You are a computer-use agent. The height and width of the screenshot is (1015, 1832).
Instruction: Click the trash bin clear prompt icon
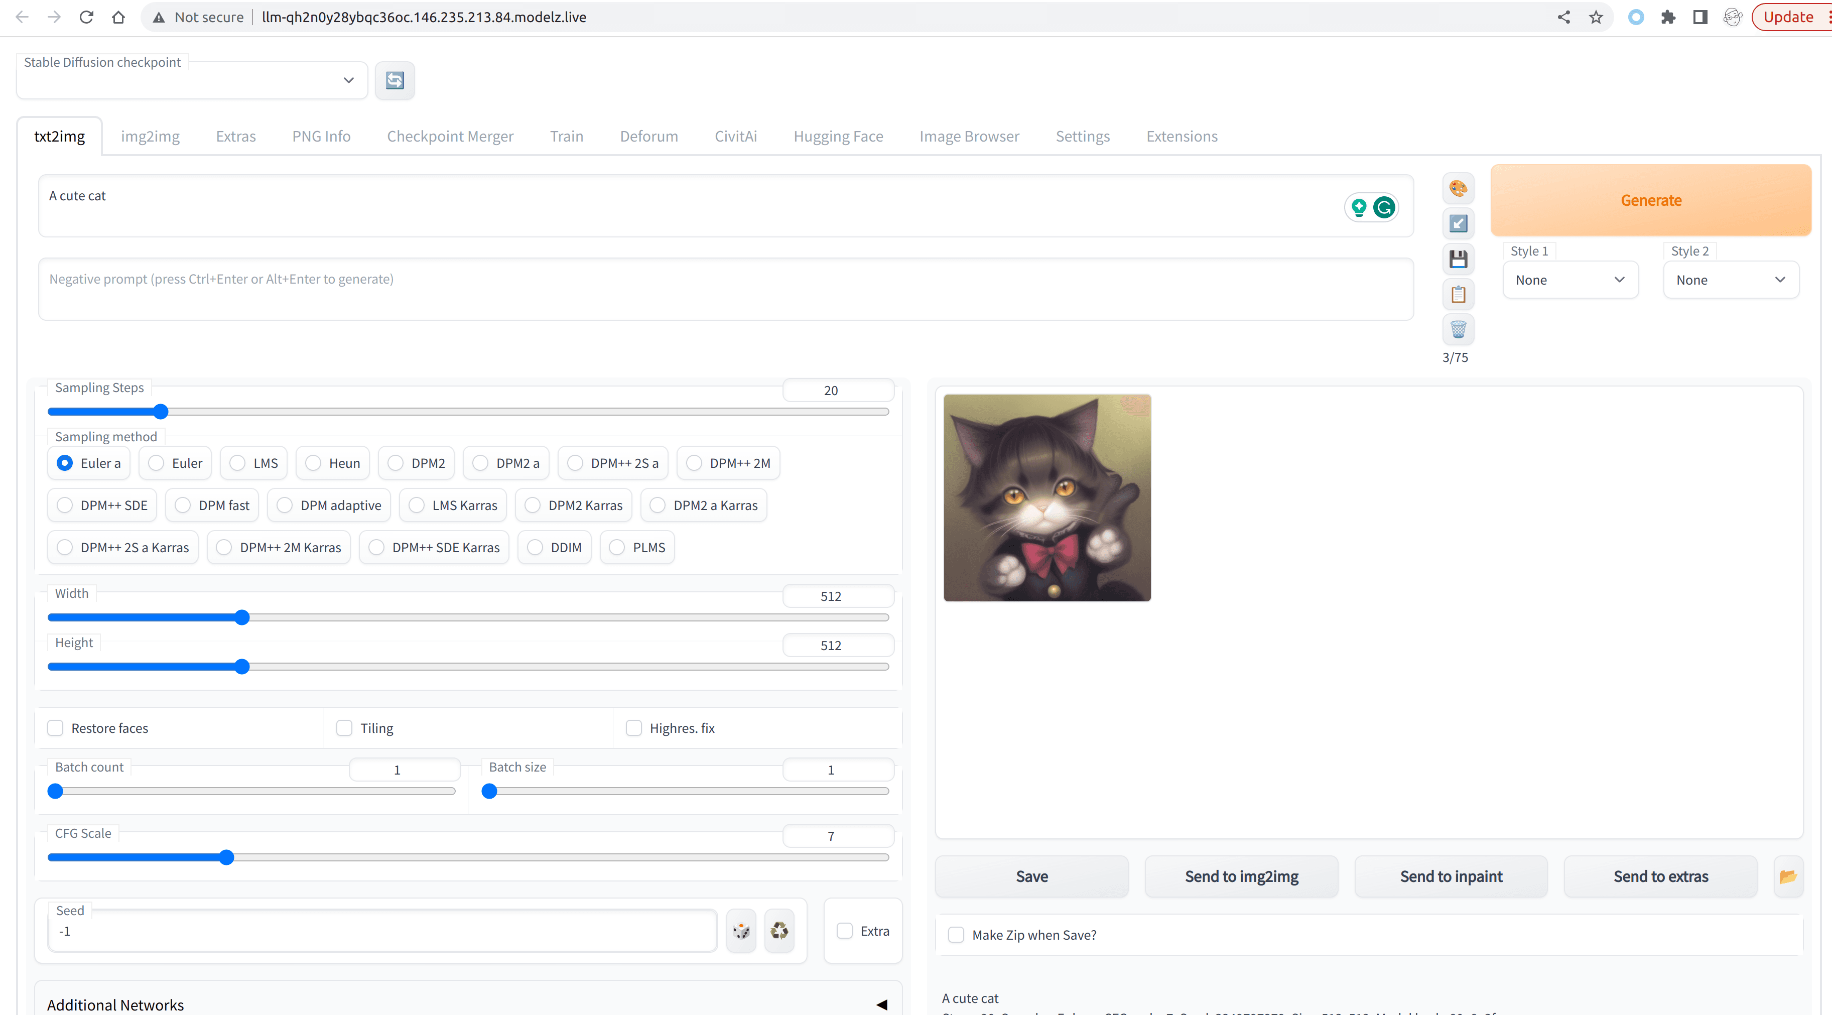(1458, 329)
